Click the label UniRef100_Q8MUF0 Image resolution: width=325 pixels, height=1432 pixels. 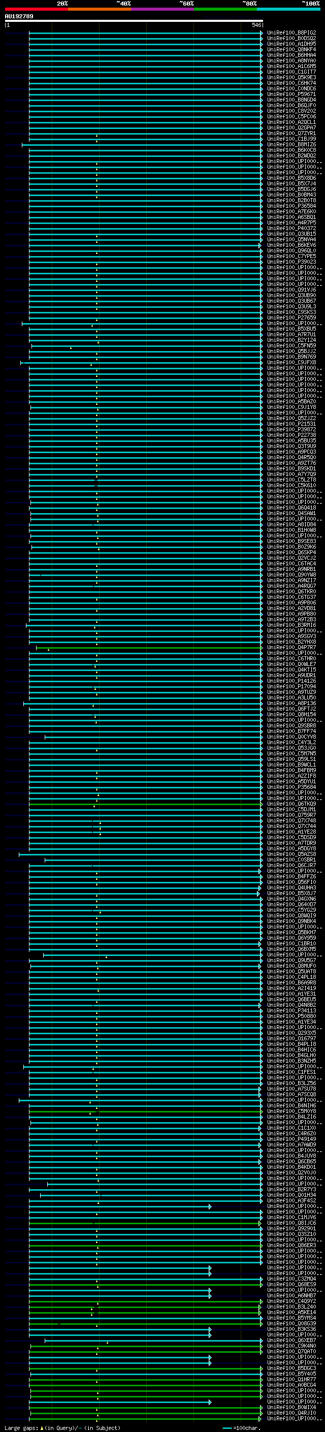(x=291, y=966)
